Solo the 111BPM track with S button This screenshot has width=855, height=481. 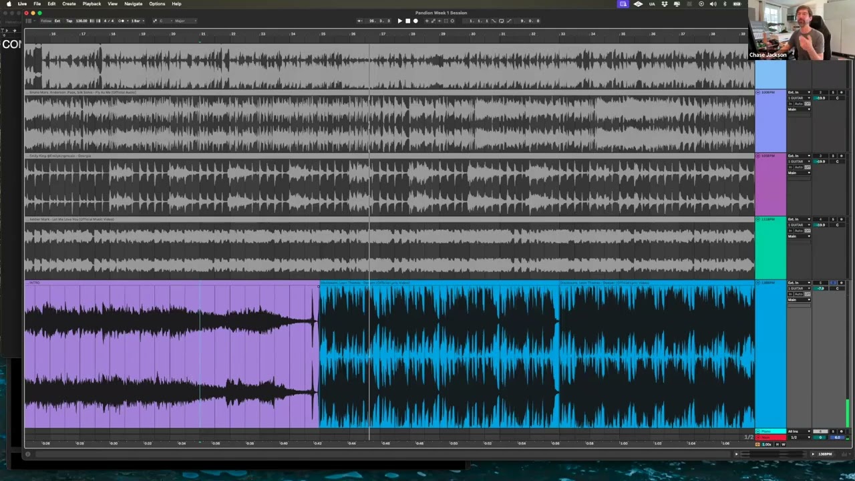pos(833,219)
